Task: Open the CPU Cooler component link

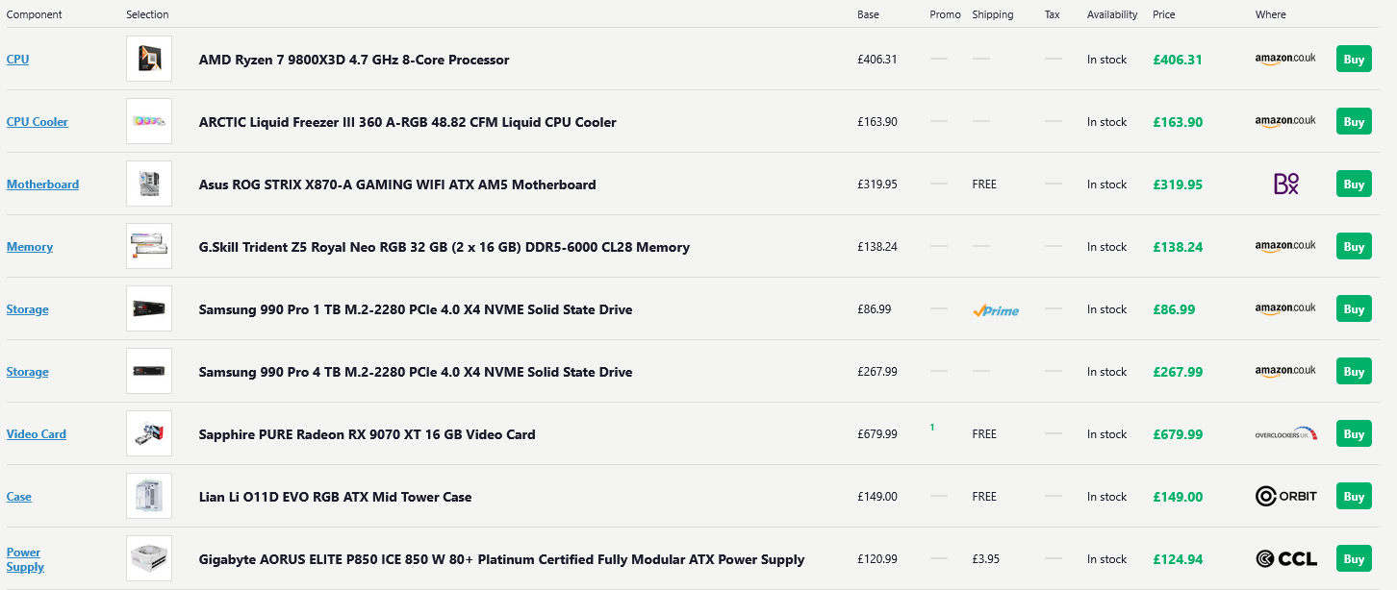Action: [x=38, y=122]
